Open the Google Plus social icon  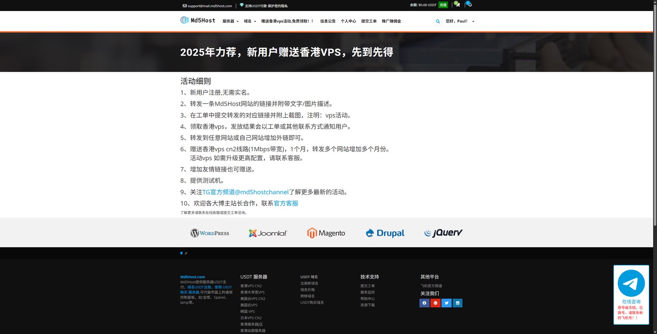(x=435, y=303)
